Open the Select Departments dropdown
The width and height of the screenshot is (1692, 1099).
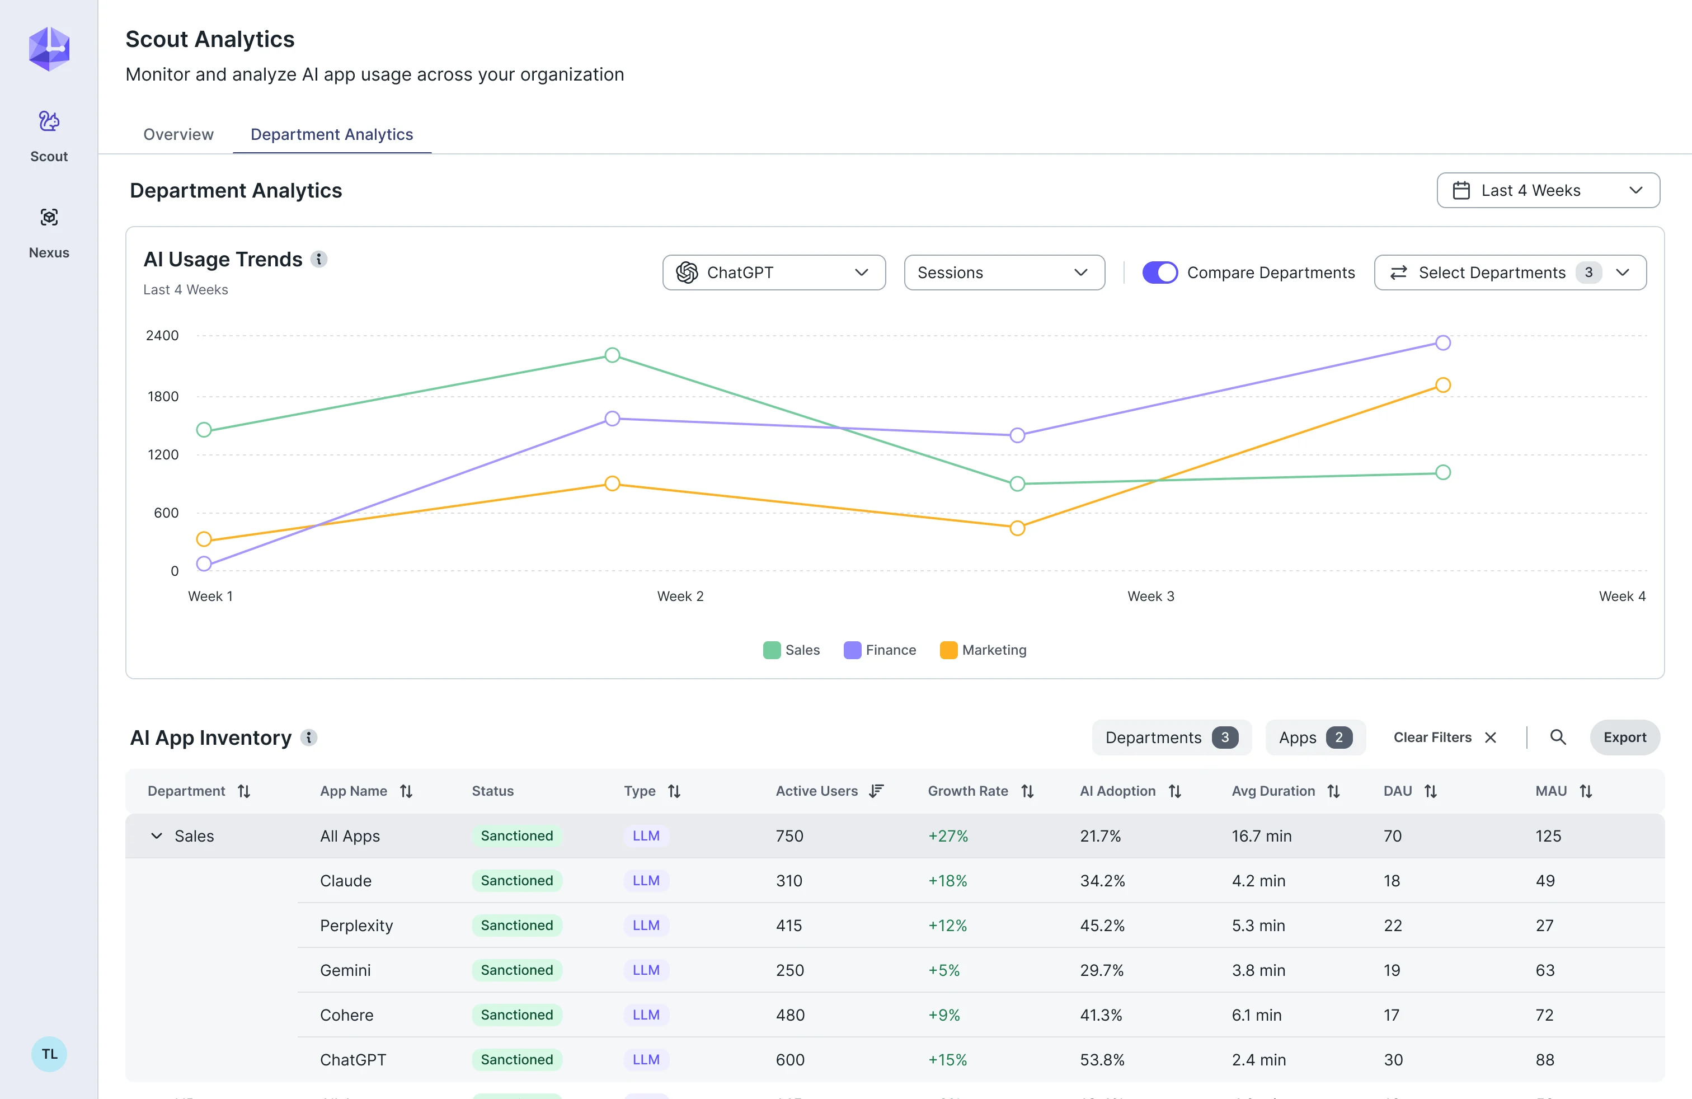1510,273
